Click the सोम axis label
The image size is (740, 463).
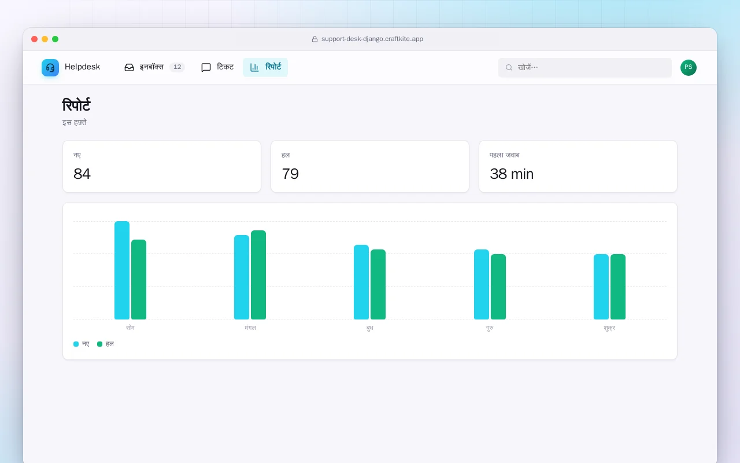130,328
